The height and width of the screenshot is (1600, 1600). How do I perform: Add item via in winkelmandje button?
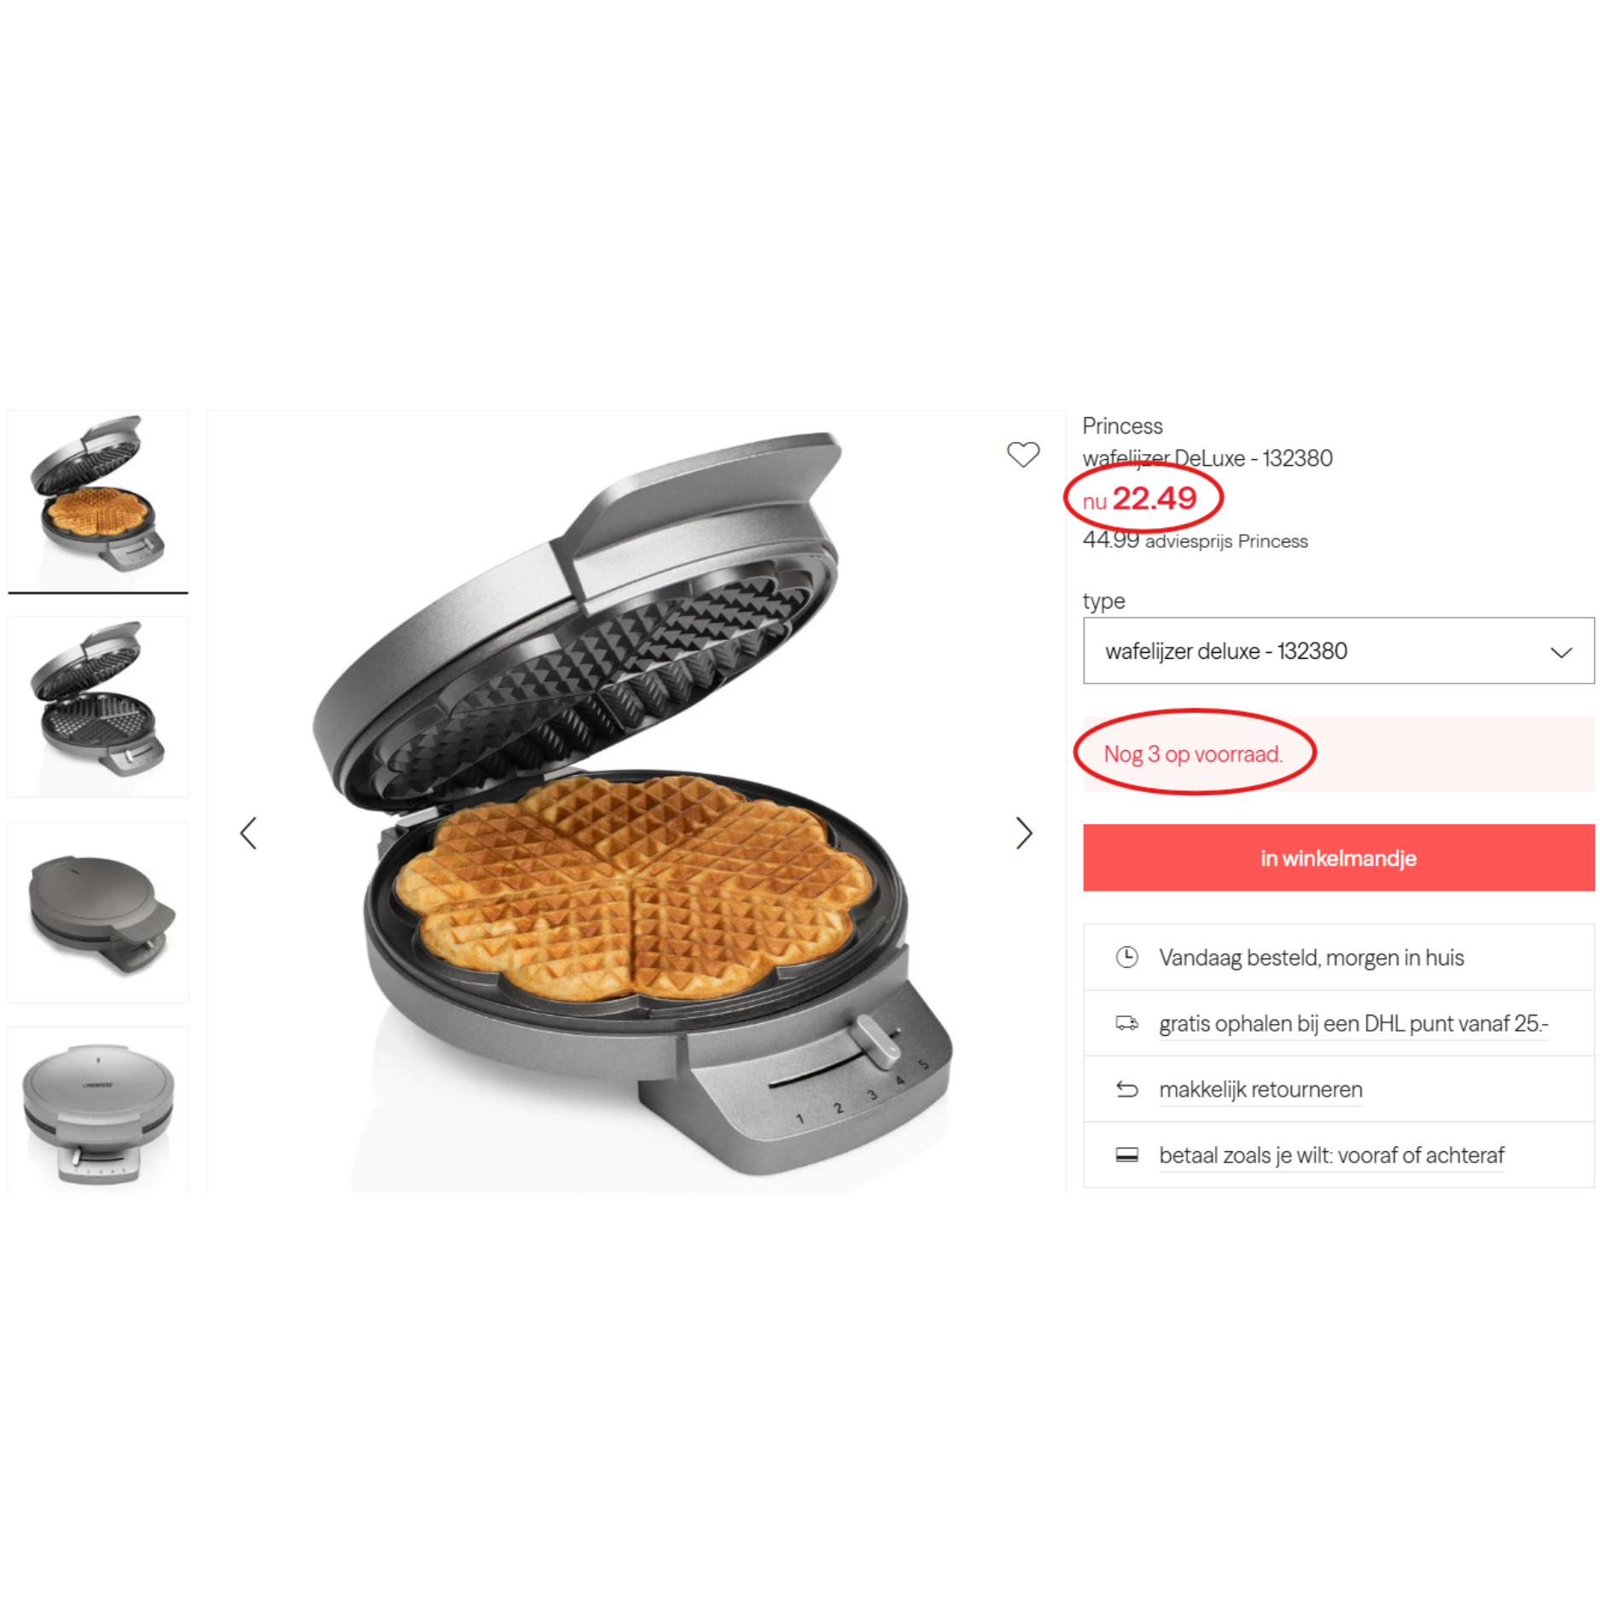1338,858
